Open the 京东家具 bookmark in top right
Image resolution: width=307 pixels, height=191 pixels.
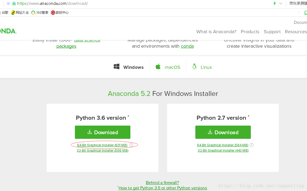298,3
